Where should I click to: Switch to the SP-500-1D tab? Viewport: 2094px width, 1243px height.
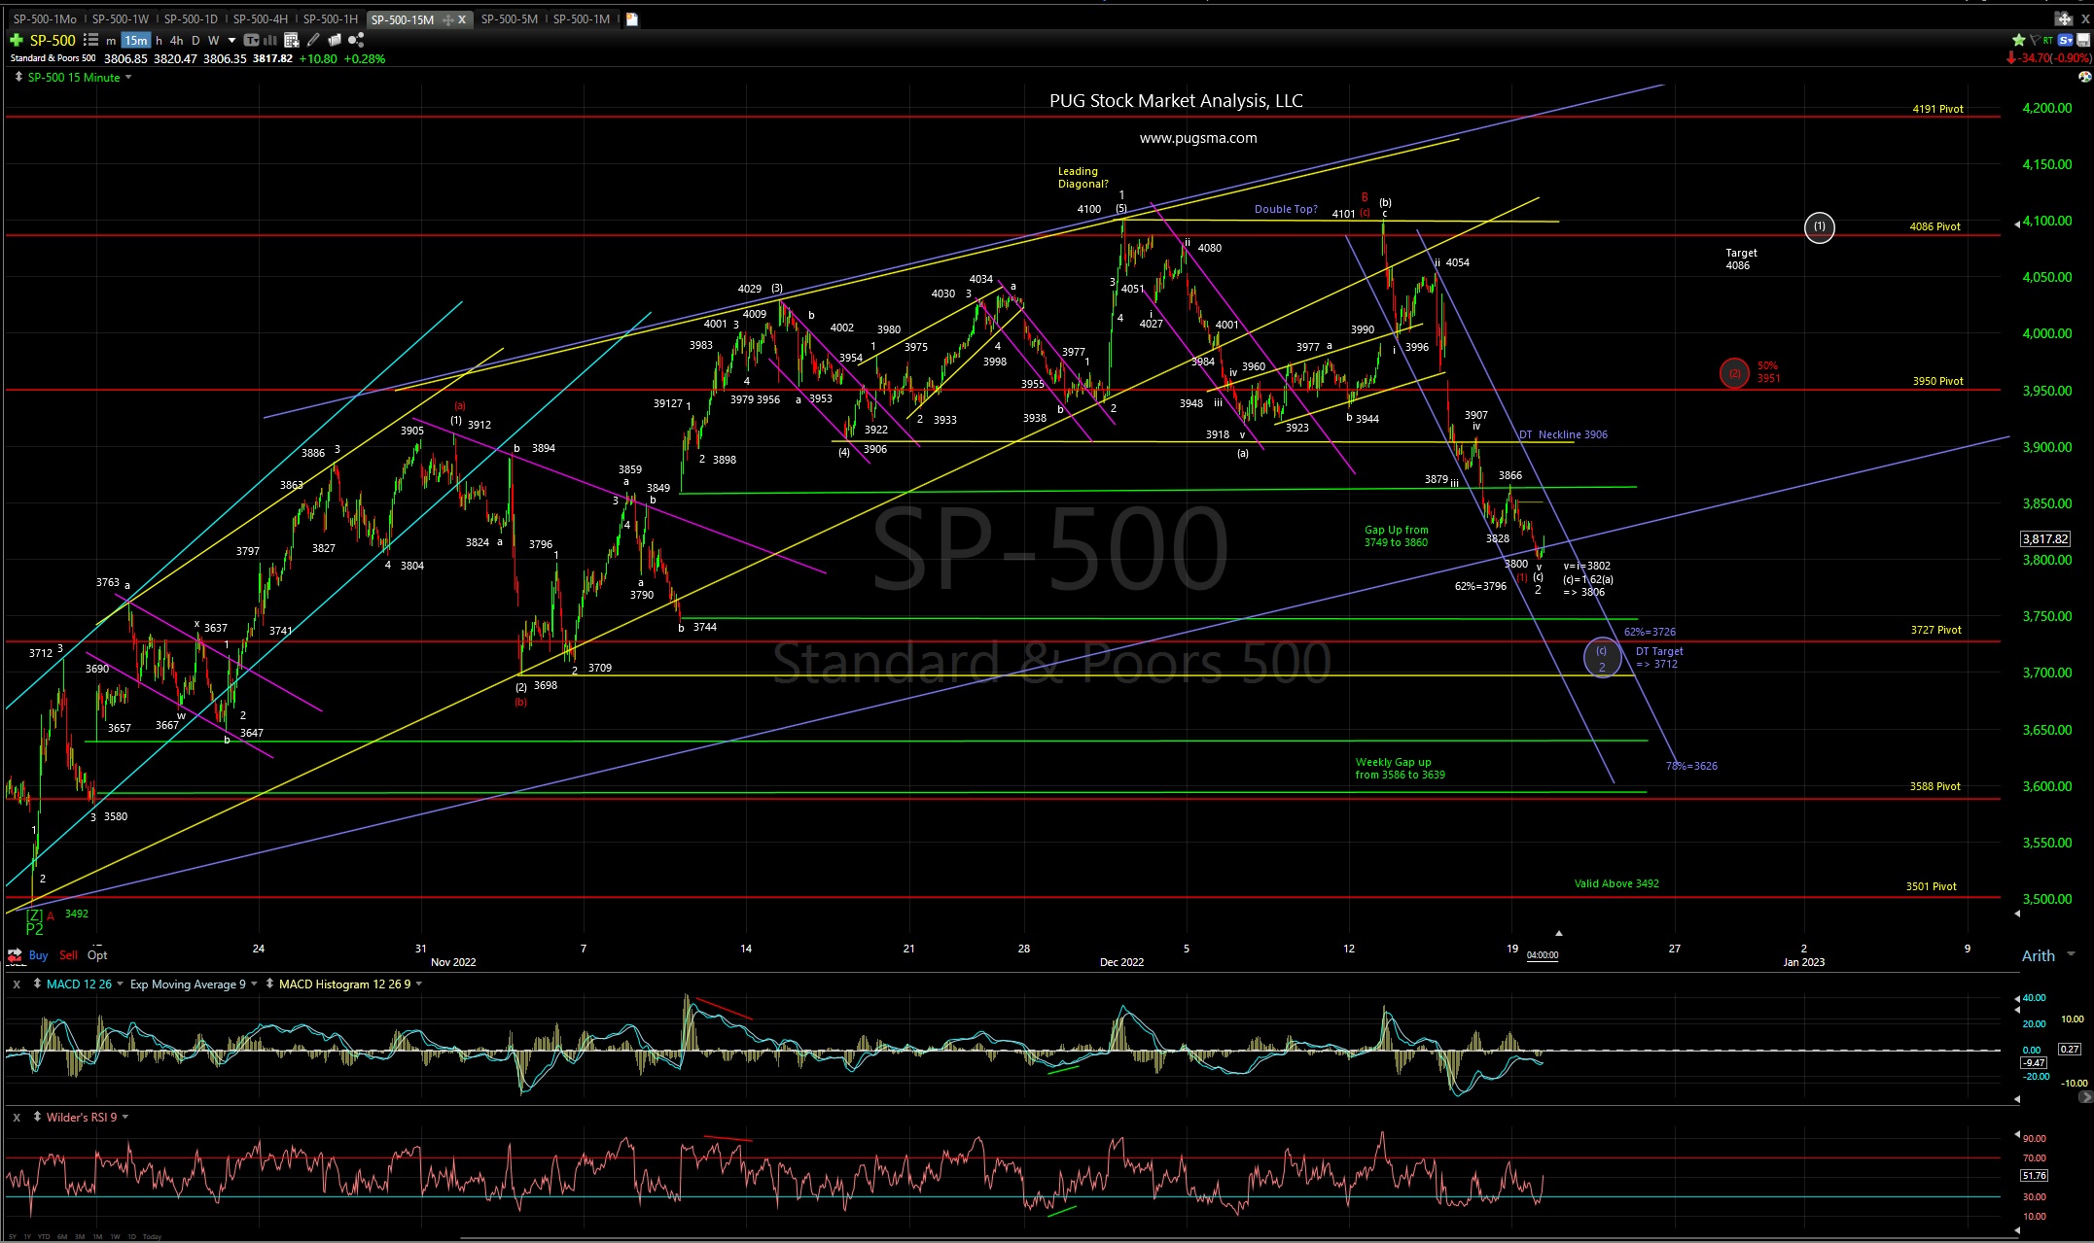[191, 18]
